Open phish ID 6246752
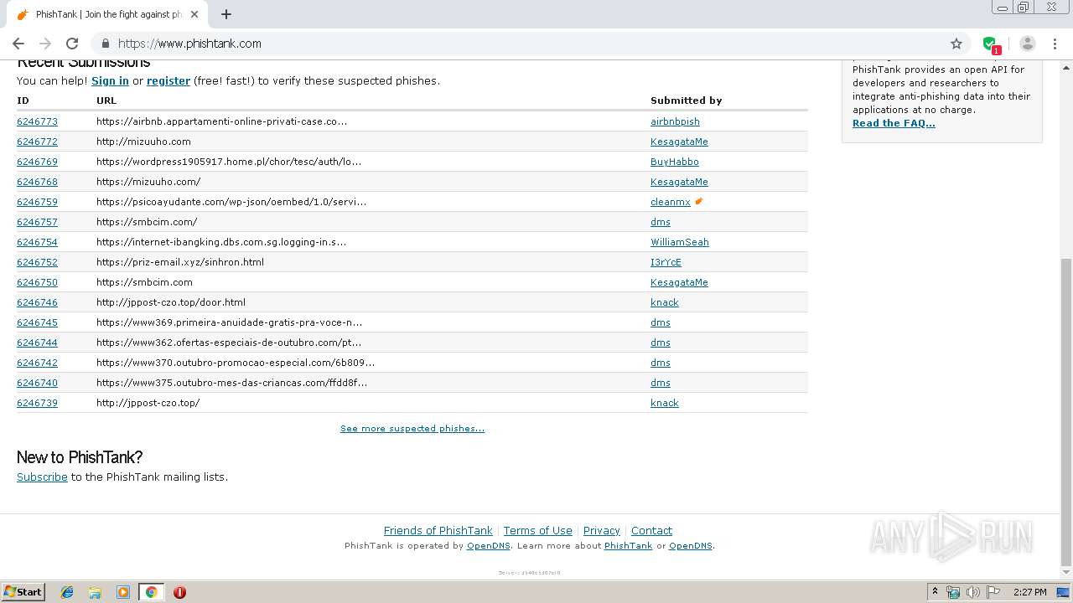Viewport: 1073px width, 603px height. [37, 262]
